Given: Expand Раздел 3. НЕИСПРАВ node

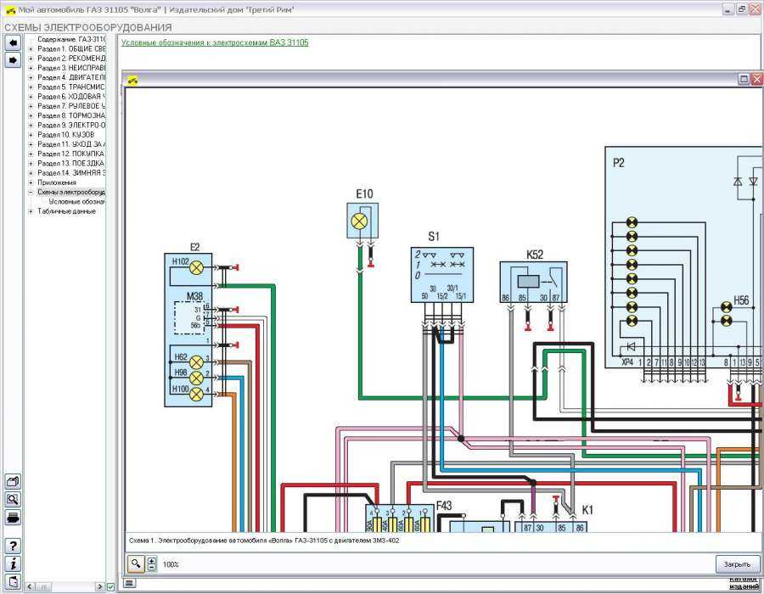Looking at the screenshot, I should tap(31, 68).
